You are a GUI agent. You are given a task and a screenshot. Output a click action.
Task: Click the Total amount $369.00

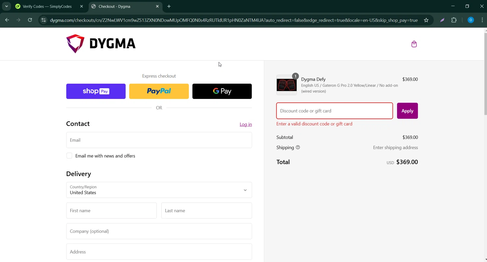point(407,162)
